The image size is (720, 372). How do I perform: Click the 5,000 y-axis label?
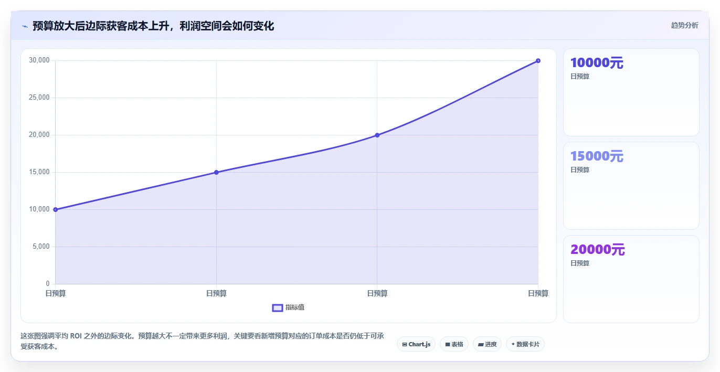pos(41,247)
